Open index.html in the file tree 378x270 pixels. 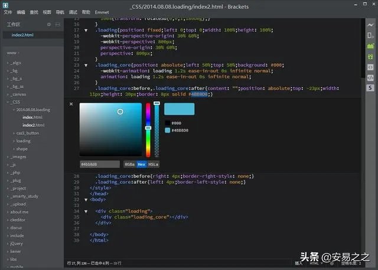pos(32,118)
